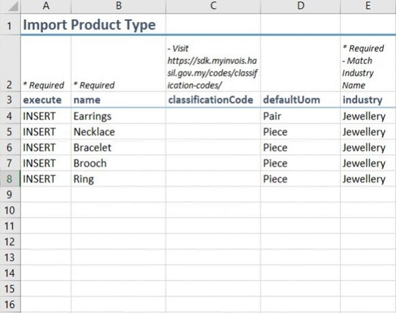The image size is (396, 313).
Task: Click empty classificationCode cell for Bracelet
Action: pyautogui.click(x=213, y=147)
